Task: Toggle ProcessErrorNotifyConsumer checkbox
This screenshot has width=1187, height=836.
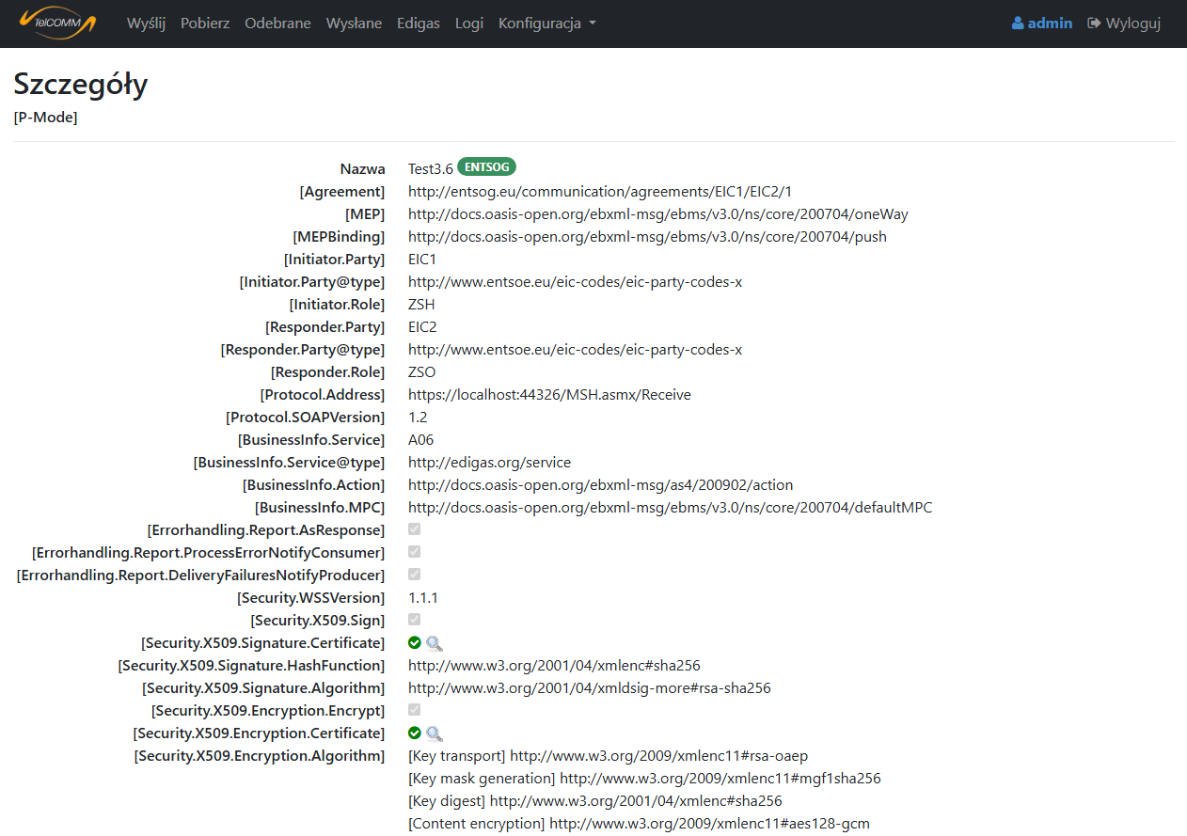Action: tap(415, 552)
